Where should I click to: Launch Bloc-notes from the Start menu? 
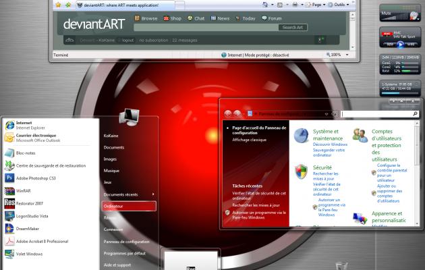coord(50,153)
